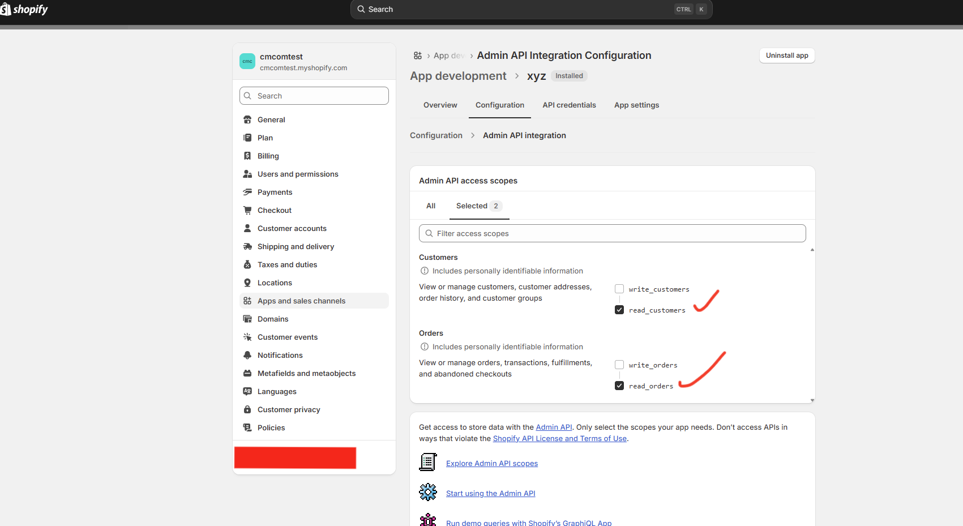The height and width of the screenshot is (526, 963).
Task: Click the Uninstall app button
Action: (x=787, y=55)
